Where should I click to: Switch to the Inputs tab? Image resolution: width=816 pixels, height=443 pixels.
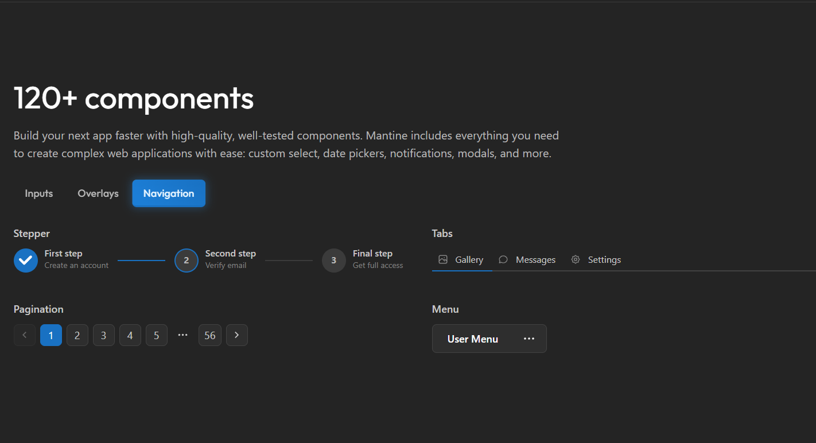tap(39, 193)
